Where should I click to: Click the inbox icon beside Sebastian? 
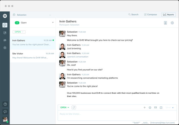[x=14, y=15]
